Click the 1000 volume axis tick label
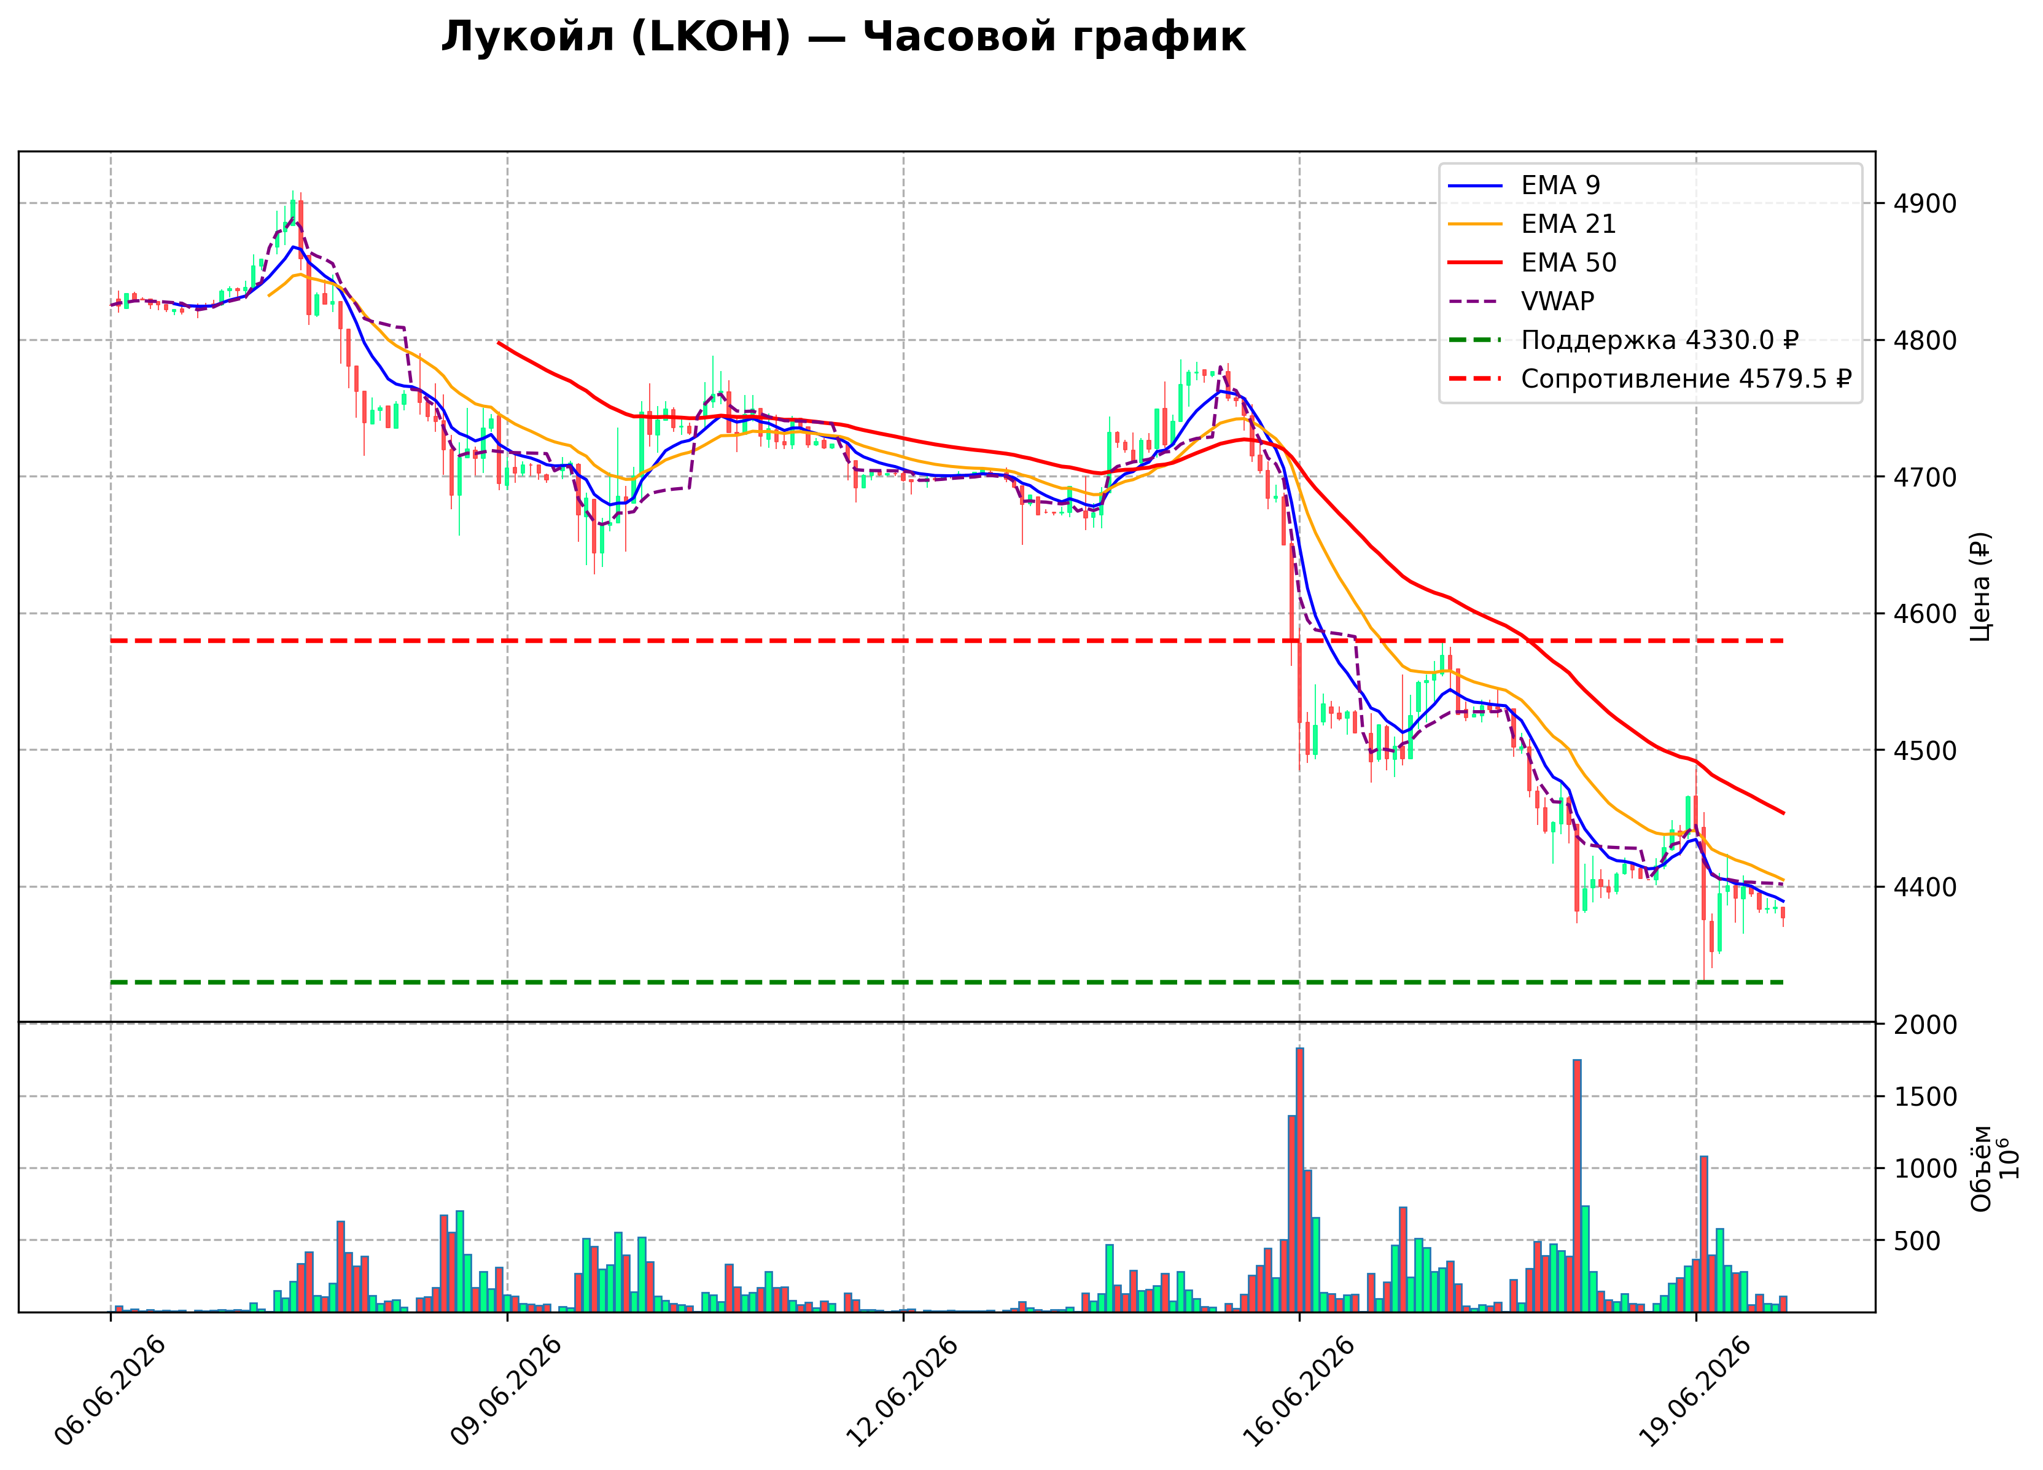This screenshot has height=1470, width=2043. click(x=1925, y=1169)
